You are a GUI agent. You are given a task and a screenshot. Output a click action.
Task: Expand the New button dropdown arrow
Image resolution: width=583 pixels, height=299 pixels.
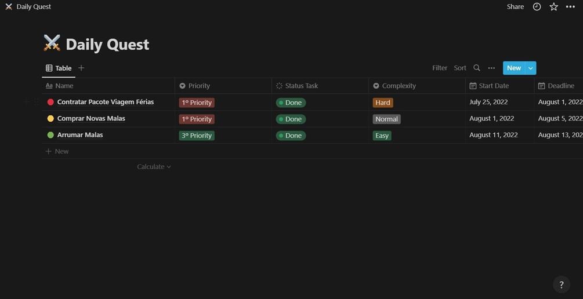530,68
